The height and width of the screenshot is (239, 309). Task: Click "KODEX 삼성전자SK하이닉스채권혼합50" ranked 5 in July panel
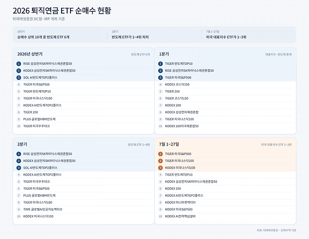(191, 181)
